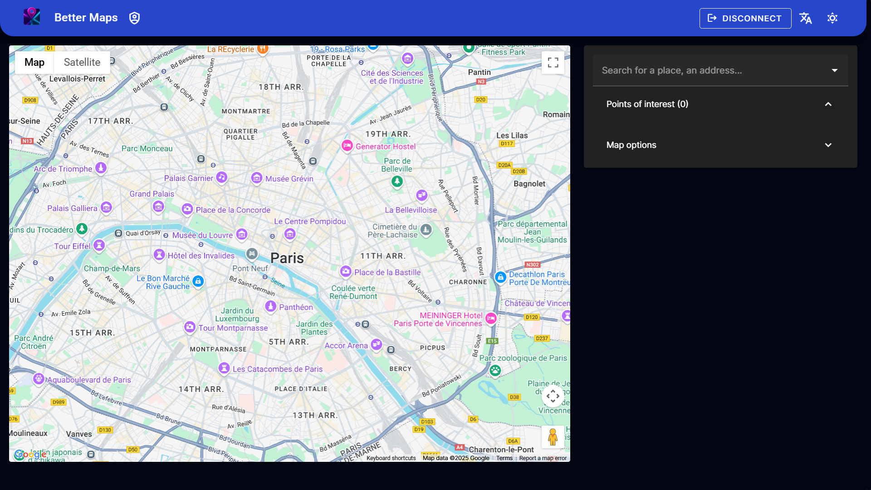Click the map camera pan control
This screenshot has height=490, width=871.
pos(553,396)
